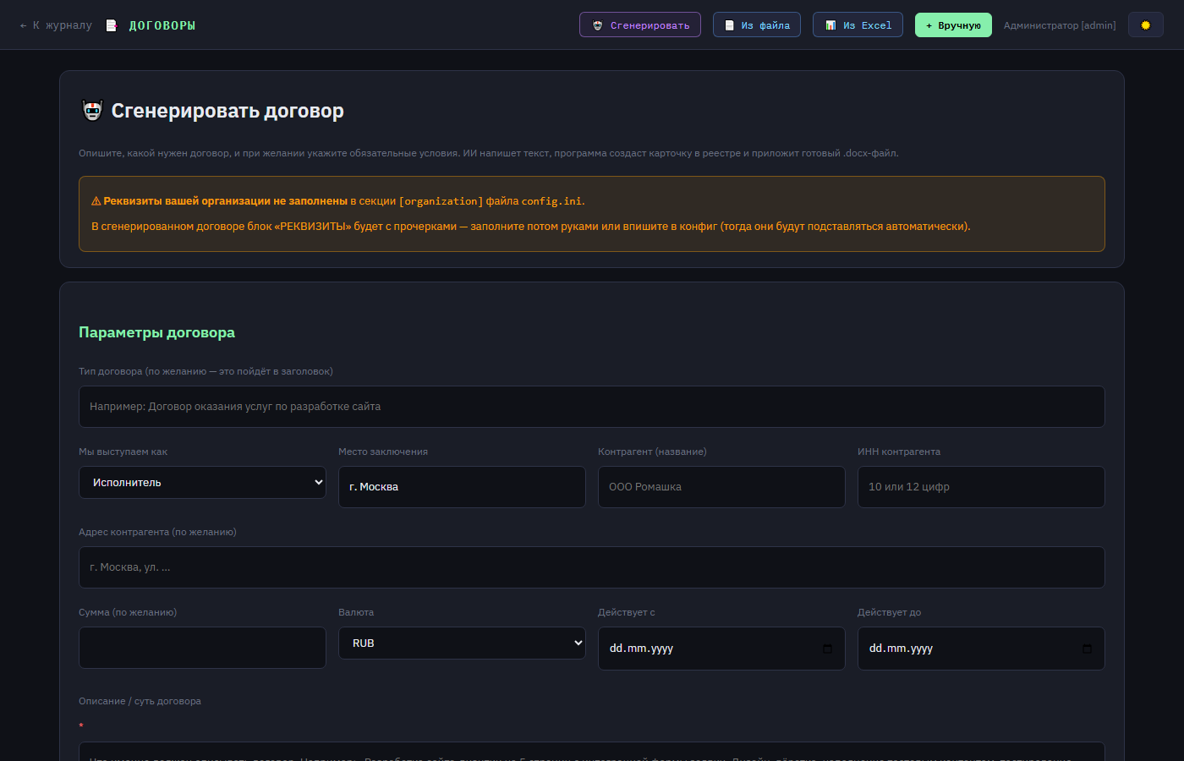Focus the Адрес контрагента field
The image size is (1184, 761).
(x=592, y=567)
